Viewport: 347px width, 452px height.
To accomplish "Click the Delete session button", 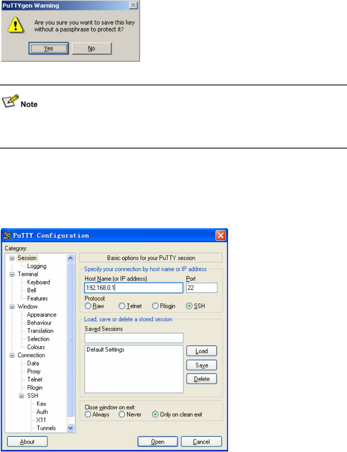I will coord(202,379).
